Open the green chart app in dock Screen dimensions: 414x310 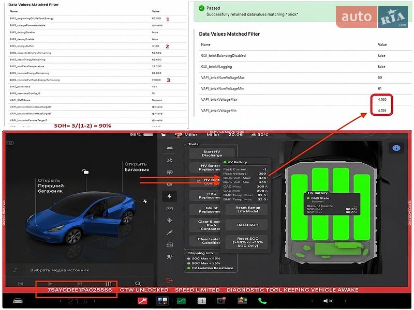pos(181,301)
